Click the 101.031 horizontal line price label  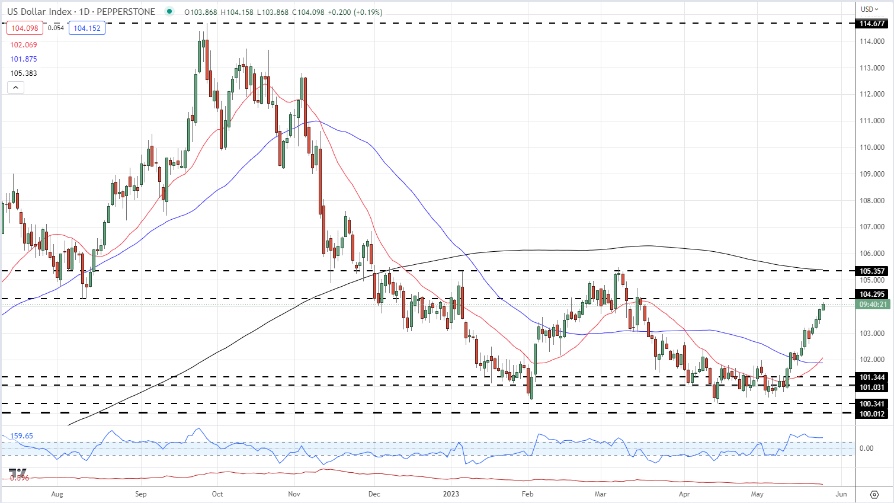[x=872, y=387]
